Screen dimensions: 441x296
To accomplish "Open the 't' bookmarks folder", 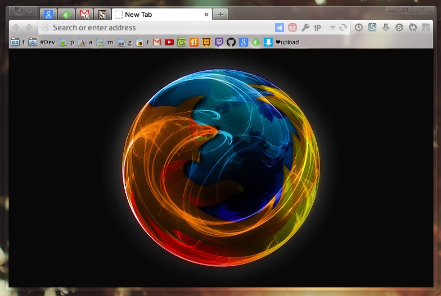I will 142,43.
